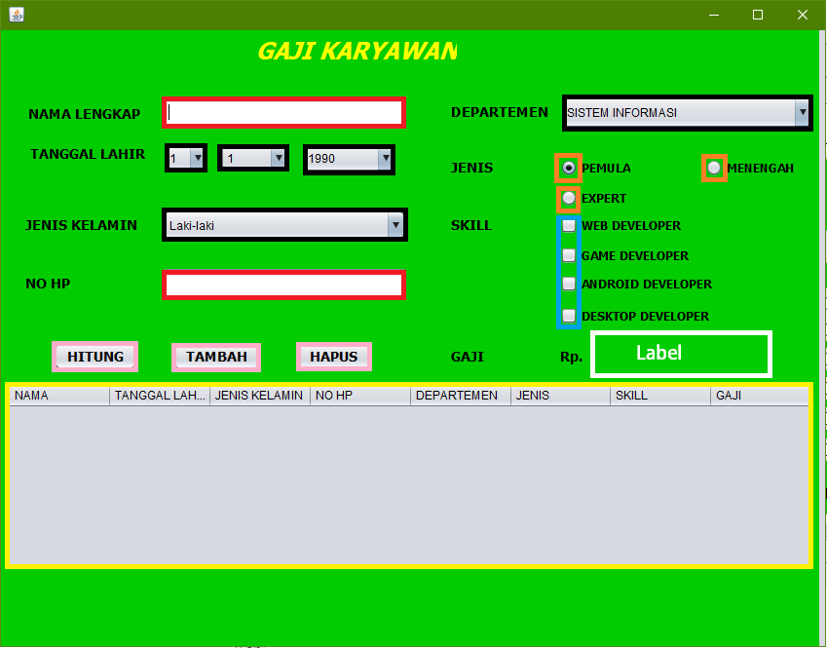Viewport: 827px width, 648px height.
Task: Select the EXPERT radio button
Action: tap(568, 199)
